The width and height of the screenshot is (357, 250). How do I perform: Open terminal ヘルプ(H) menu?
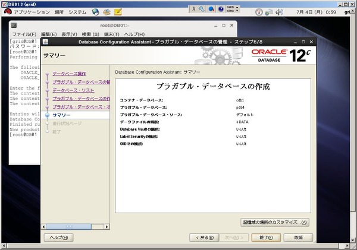[x=134, y=34]
